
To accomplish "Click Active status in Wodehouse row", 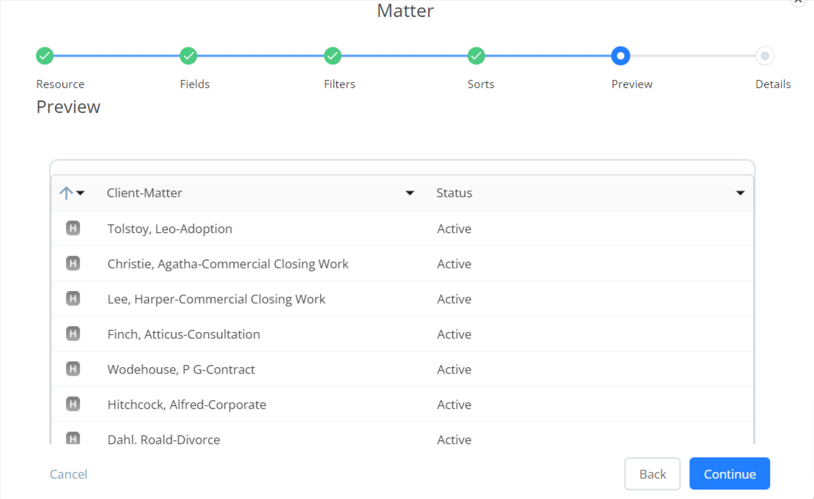I will coord(454,370).
